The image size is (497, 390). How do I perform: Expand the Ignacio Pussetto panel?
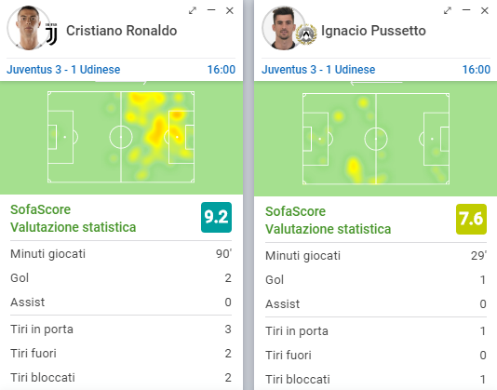448,10
